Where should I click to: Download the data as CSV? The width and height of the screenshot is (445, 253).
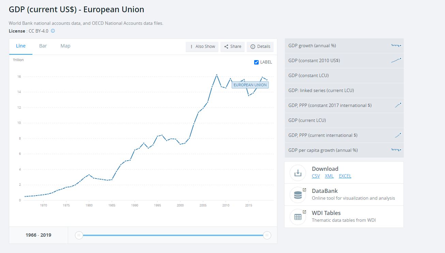click(x=316, y=176)
